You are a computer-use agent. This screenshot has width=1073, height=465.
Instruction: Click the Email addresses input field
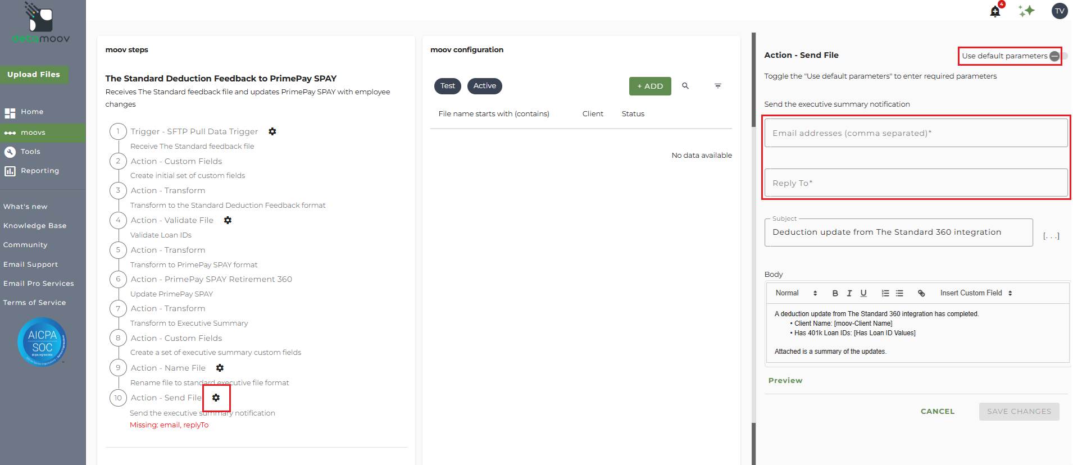tap(916, 133)
